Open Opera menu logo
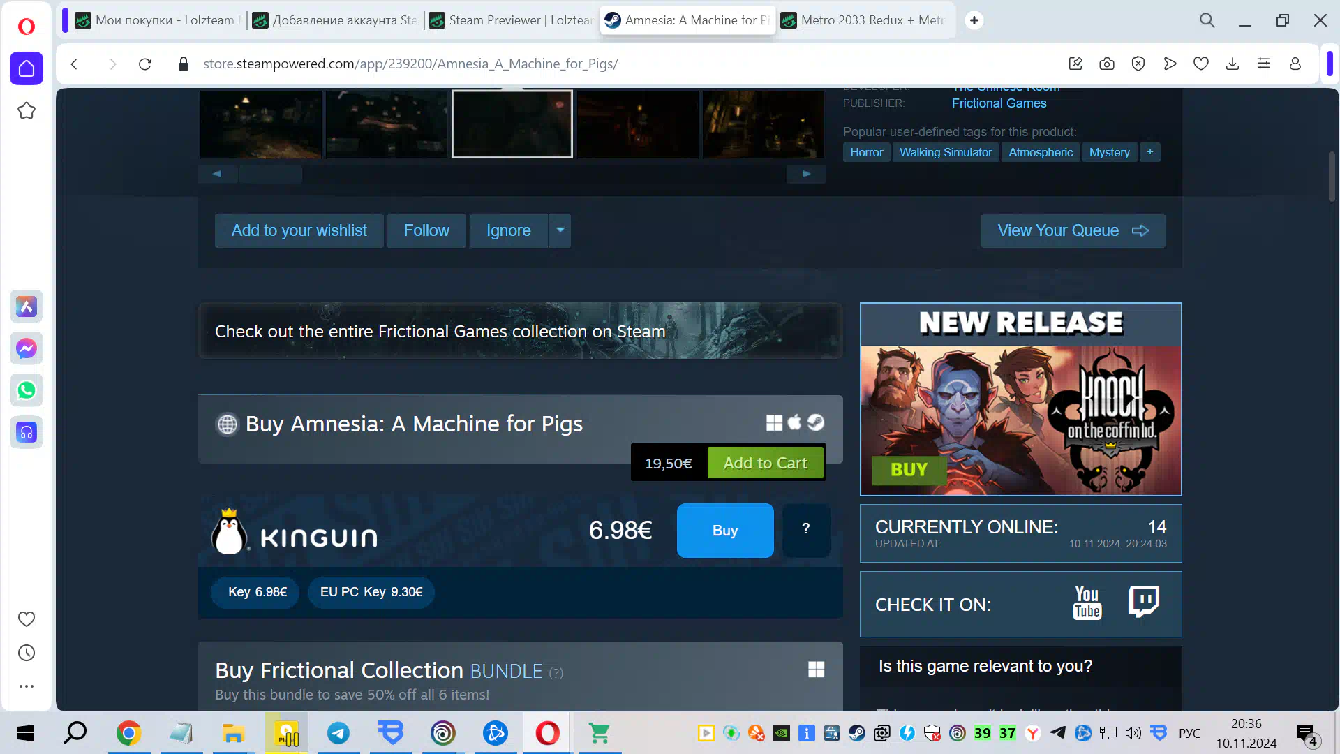Viewport: 1340px width, 754px height. click(27, 27)
